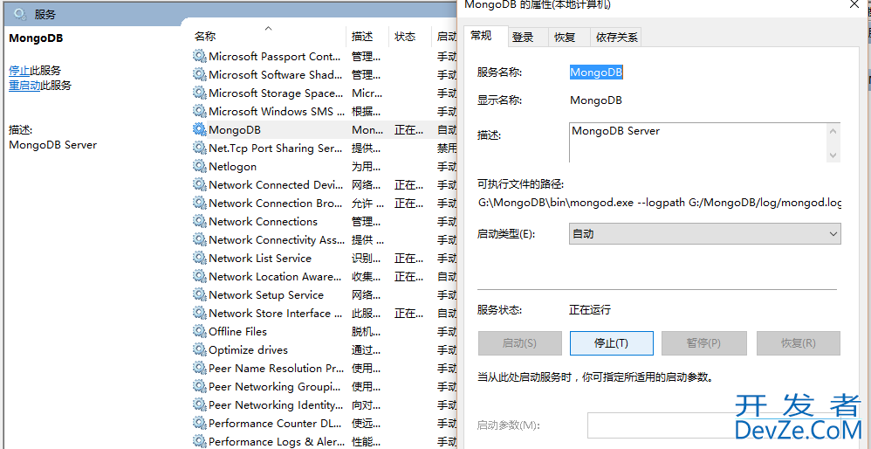Image resolution: width=871 pixels, height=449 pixels.
Task: Click the 停止 link to stop the service
Action: [x=19, y=71]
